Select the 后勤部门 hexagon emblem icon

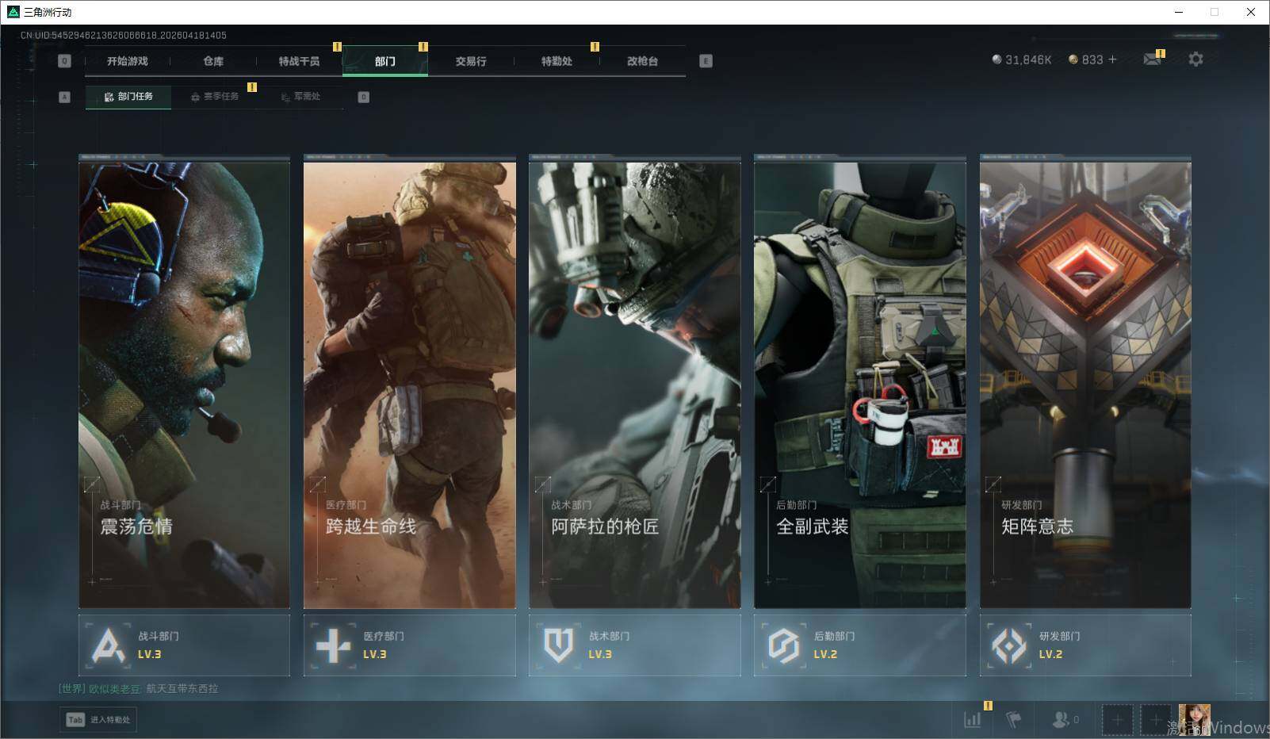(x=784, y=645)
